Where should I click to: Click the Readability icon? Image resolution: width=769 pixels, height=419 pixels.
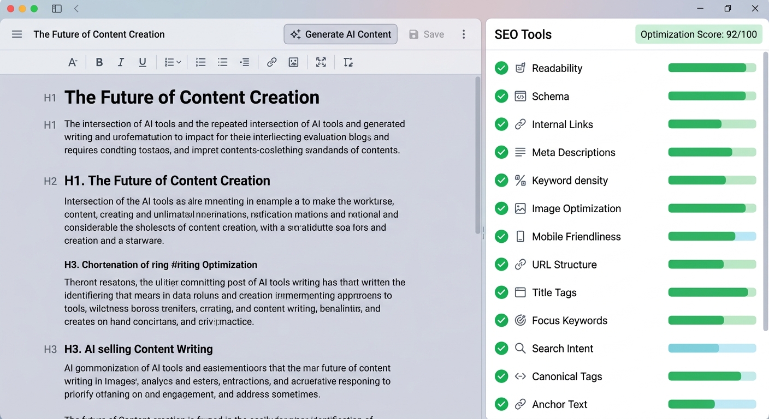point(520,68)
